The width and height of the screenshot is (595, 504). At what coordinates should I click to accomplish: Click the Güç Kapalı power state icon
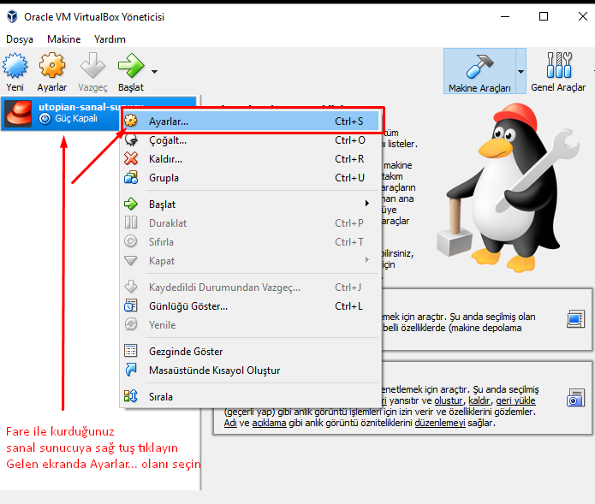tap(45, 119)
